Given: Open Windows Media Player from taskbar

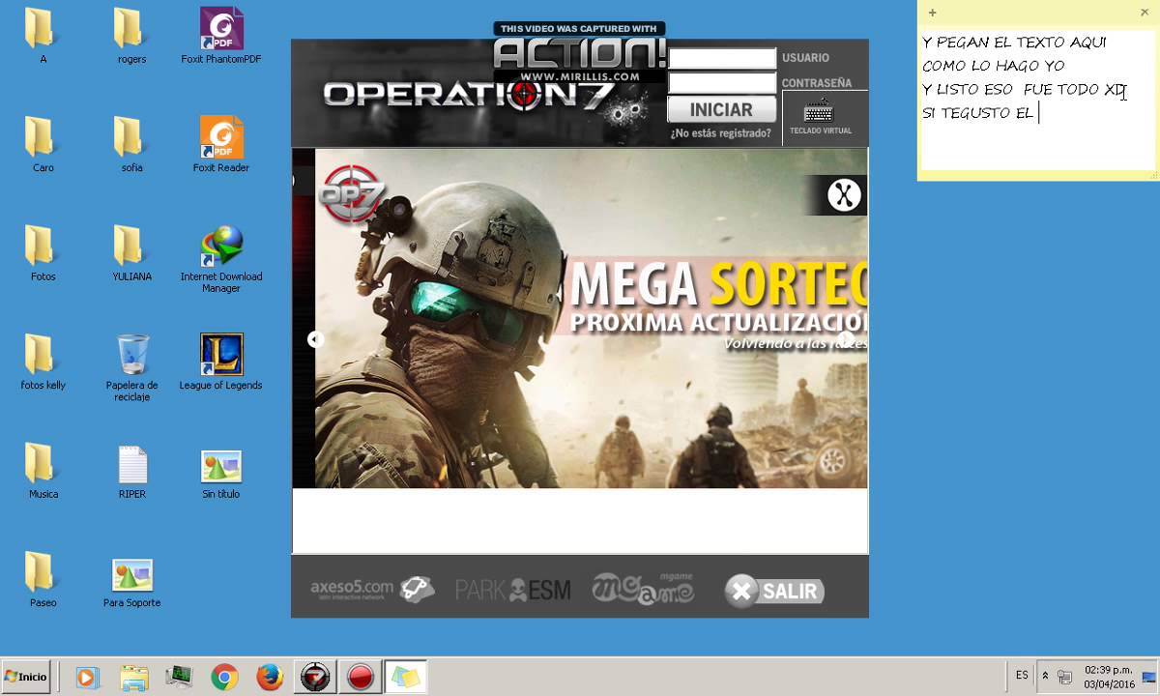Looking at the screenshot, I should point(87,678).
